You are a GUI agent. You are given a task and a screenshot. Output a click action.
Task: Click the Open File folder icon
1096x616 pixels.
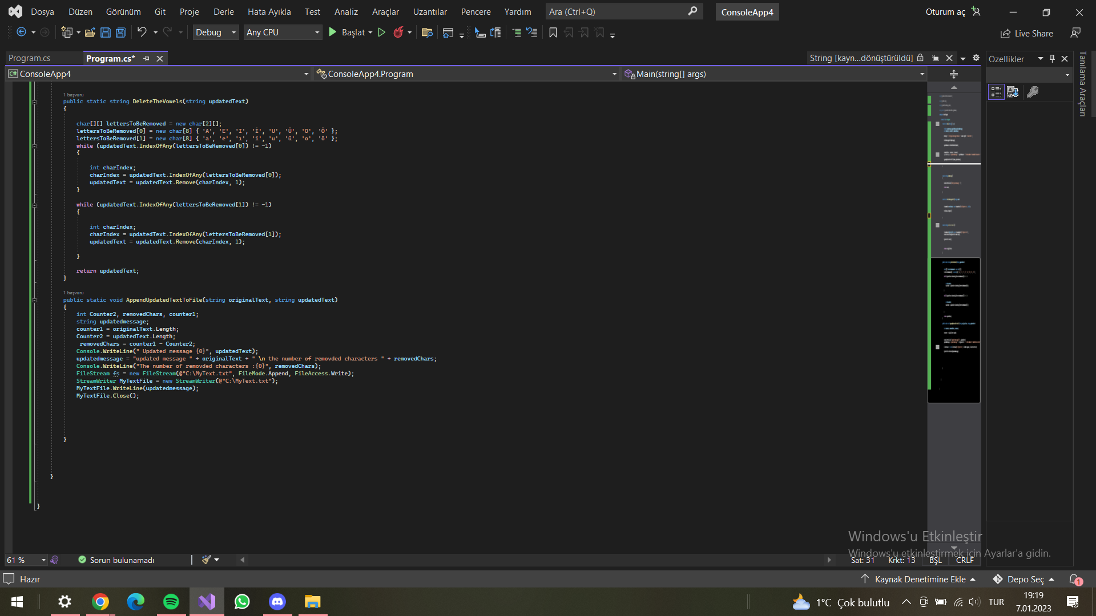coord(90,33)
